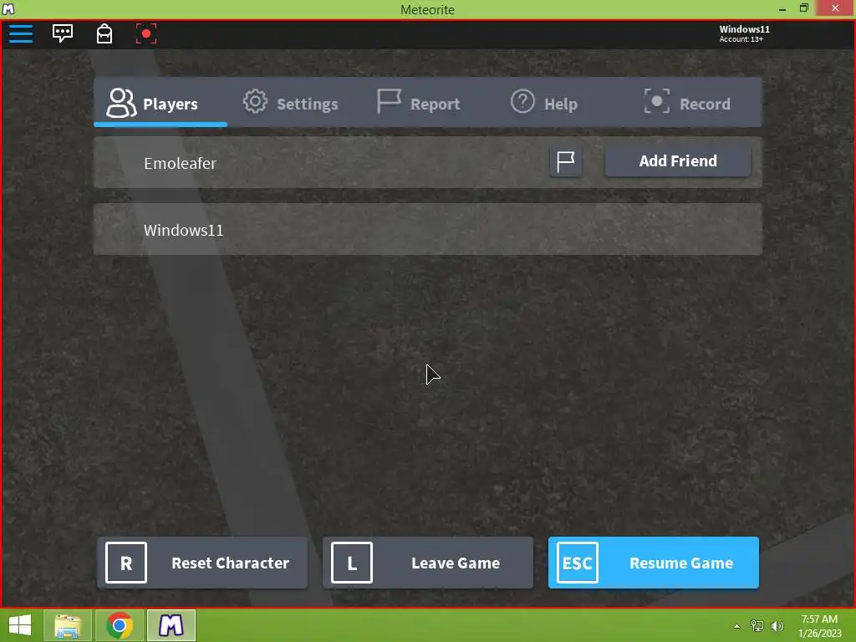Image resolution: width=856 pixels, height=642 pixels.
Task: Open the hamburger menu icon
Action: click(x=21, y=33)
